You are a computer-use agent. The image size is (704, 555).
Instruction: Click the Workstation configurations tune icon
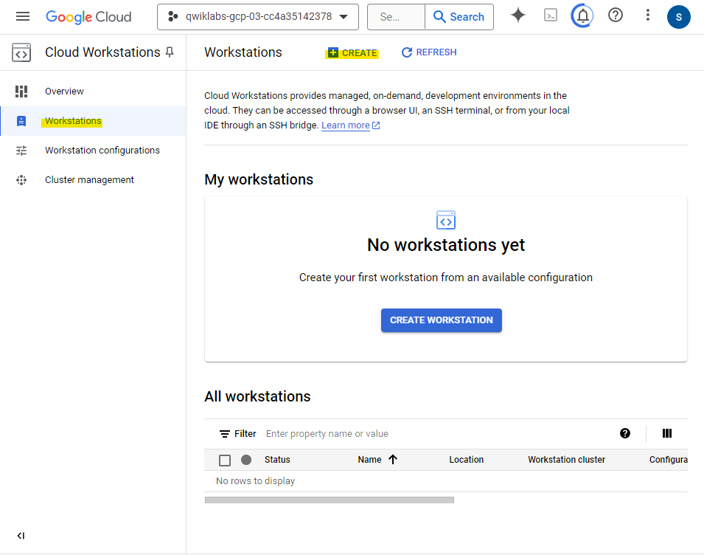pos(21,151)
